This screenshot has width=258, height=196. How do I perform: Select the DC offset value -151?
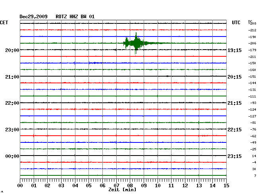[x=252, y=77]
